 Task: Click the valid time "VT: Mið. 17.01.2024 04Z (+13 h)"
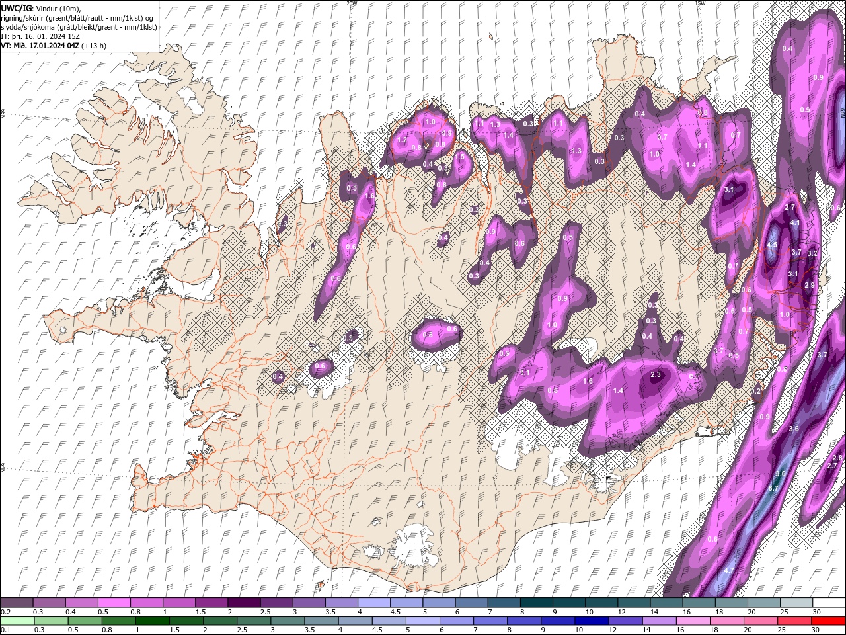(x=54, y=45)
